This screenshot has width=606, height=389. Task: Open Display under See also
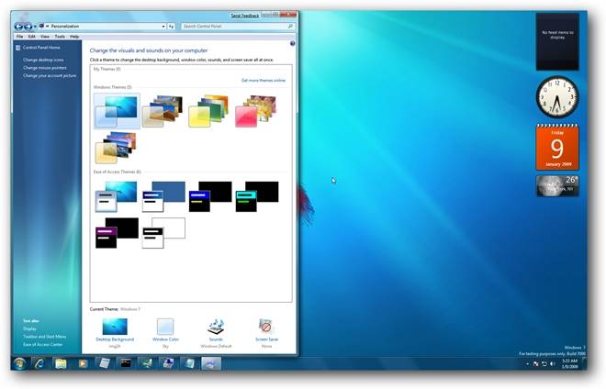tap(29, 328)
